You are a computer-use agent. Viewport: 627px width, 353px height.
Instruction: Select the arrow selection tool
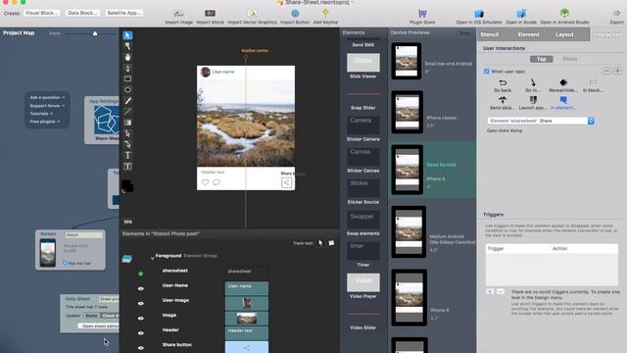pos(127,35)
